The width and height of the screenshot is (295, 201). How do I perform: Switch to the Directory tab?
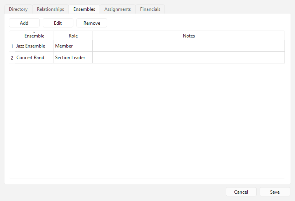click(x=18, y=9)
